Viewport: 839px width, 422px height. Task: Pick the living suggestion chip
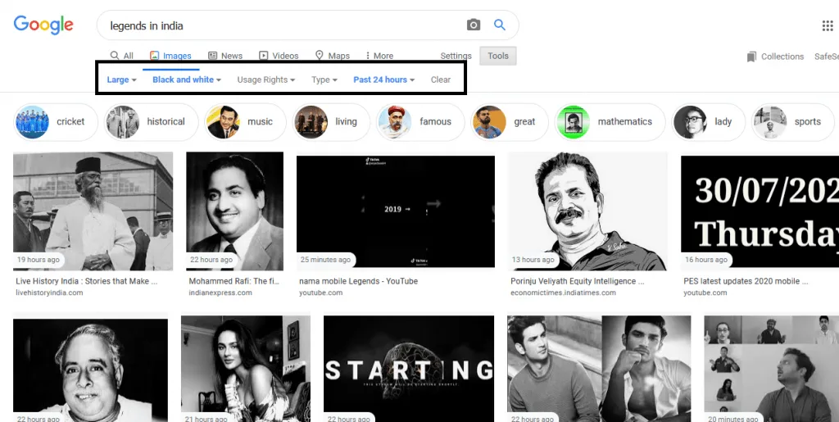[331, 122]
